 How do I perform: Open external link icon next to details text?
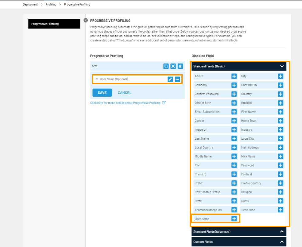[165, 103]
